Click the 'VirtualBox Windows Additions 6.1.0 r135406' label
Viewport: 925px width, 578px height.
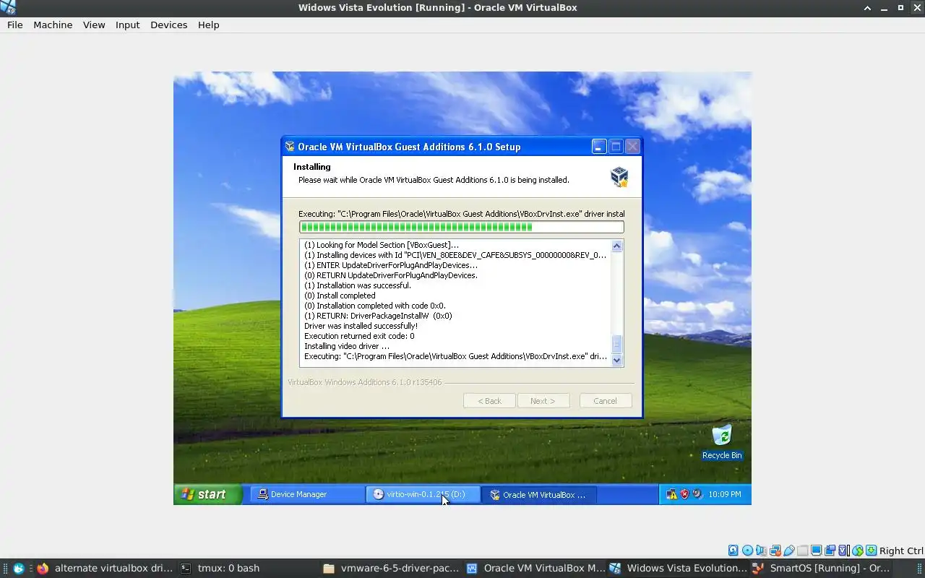(364, 382)
